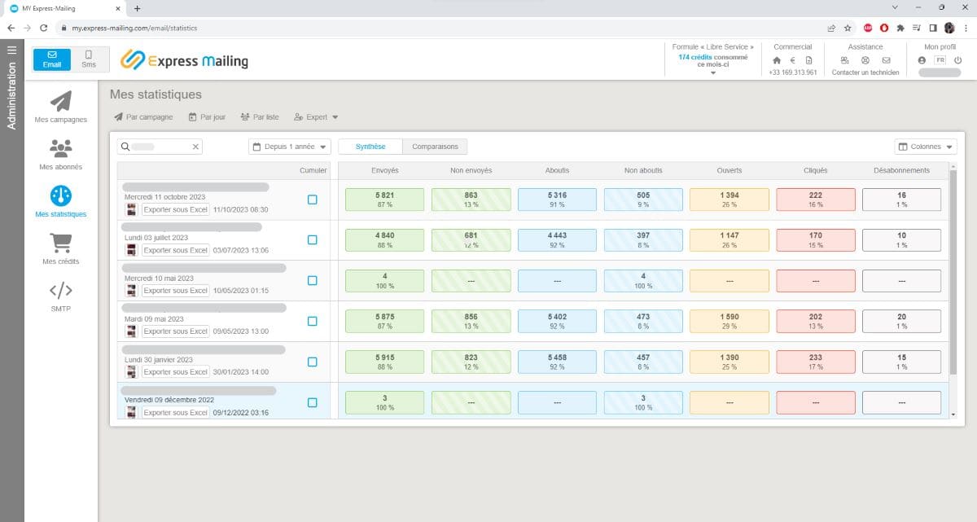The height and width of the screenshot is (522, 977).
Task: Change language via FR button
Action: pos(940,60)
